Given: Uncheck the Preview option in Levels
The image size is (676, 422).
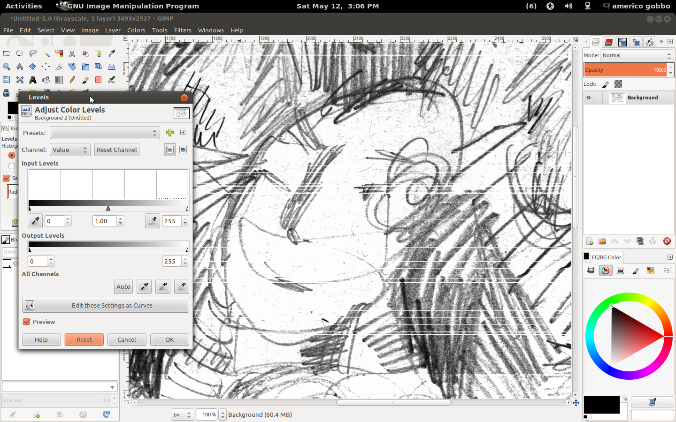Looking at the screenshot, I should tap(26, 322).
